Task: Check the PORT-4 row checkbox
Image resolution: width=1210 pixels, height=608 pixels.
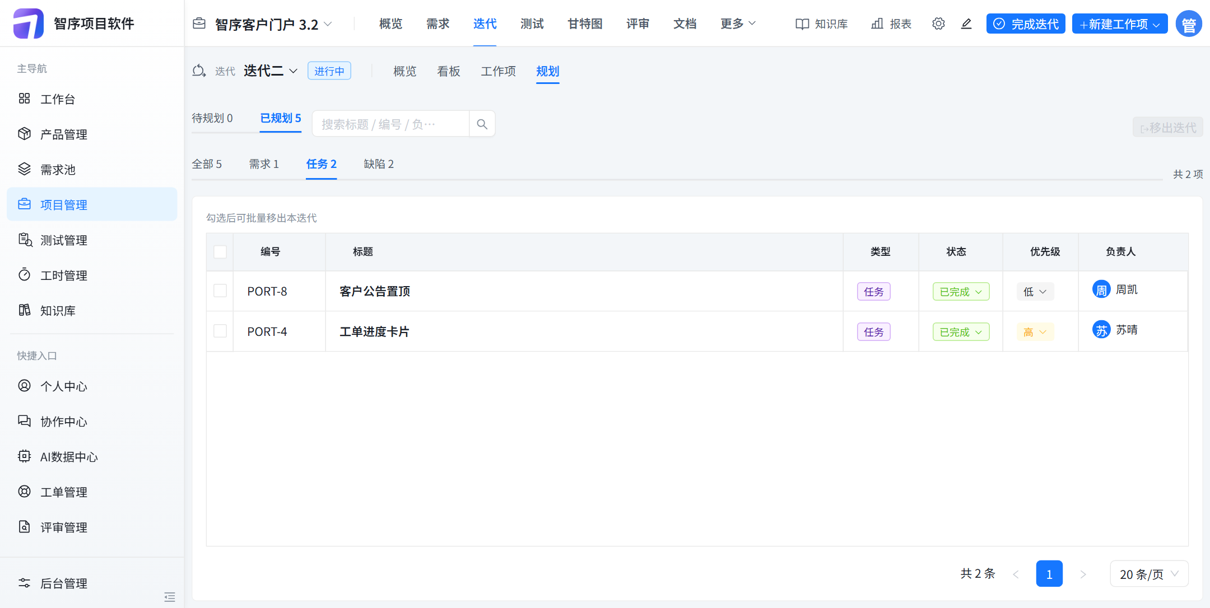Action: (220, 331)
